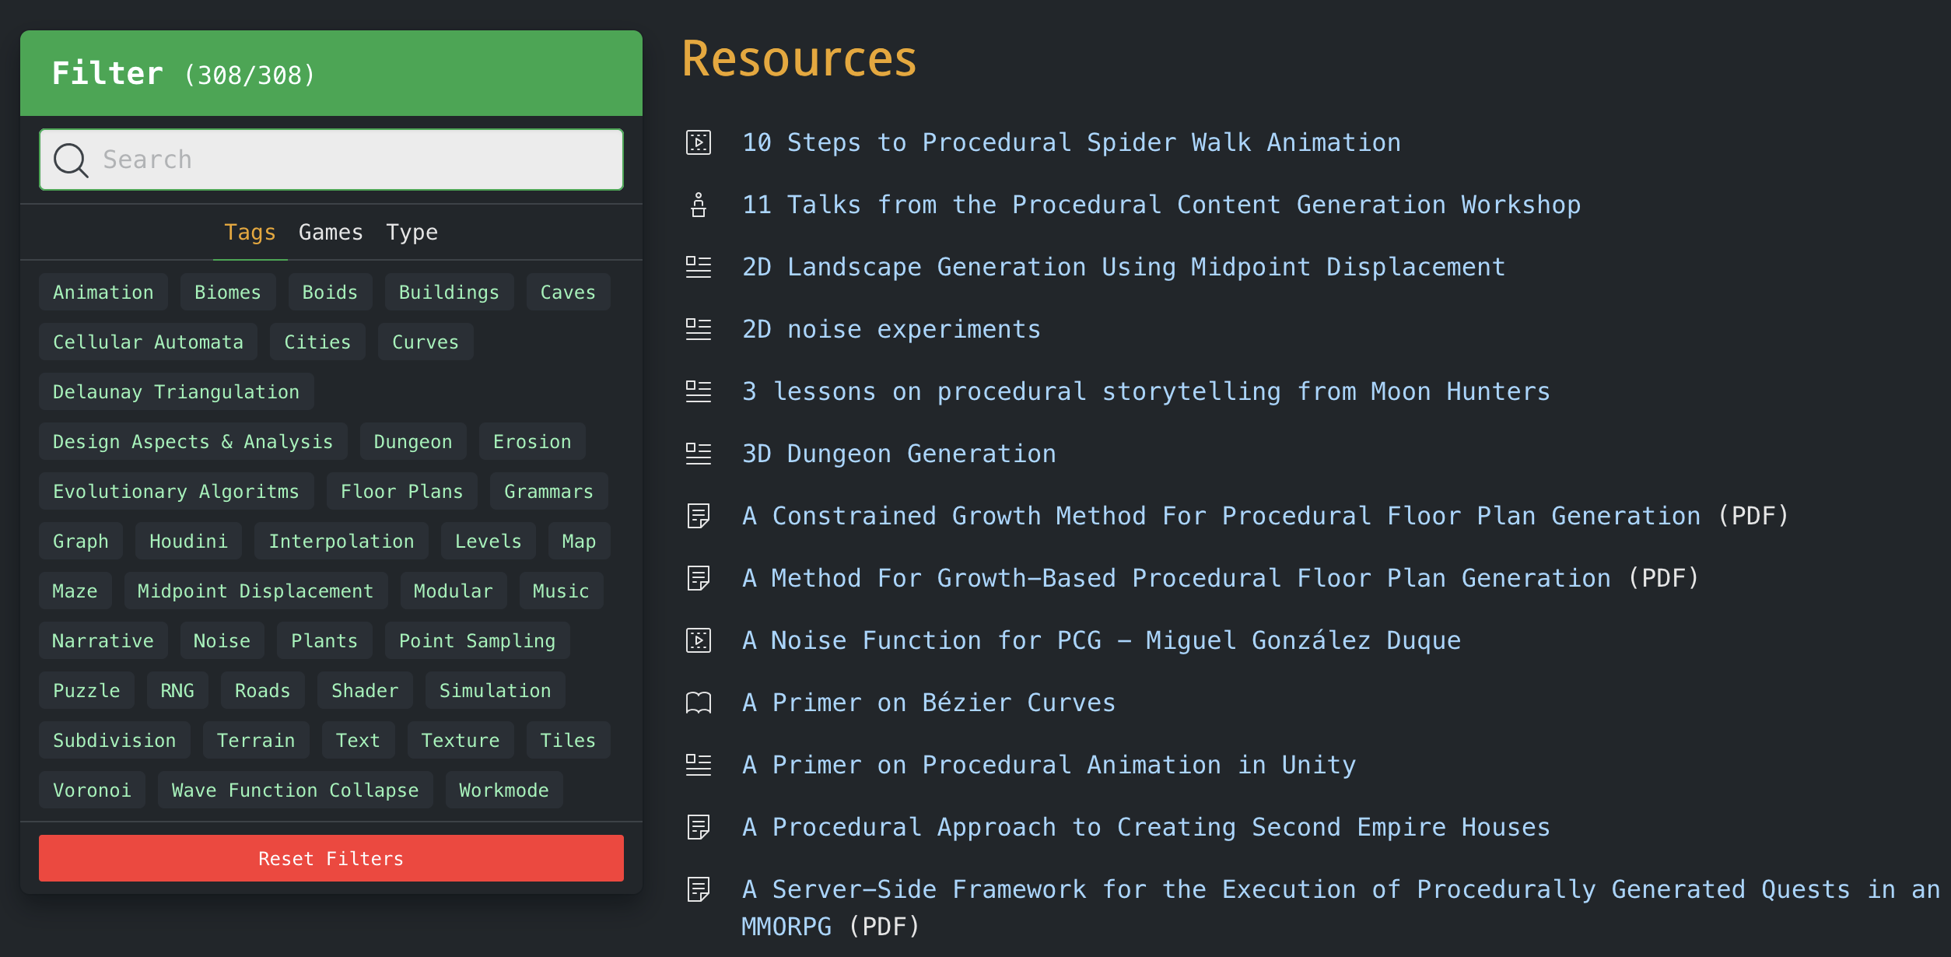
Task: Open 11 Talks from the Procedural Content Generation Workshop
Action: 1161,205
